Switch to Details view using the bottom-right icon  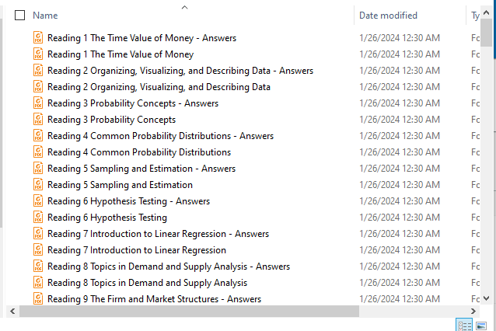pos(465,325)
